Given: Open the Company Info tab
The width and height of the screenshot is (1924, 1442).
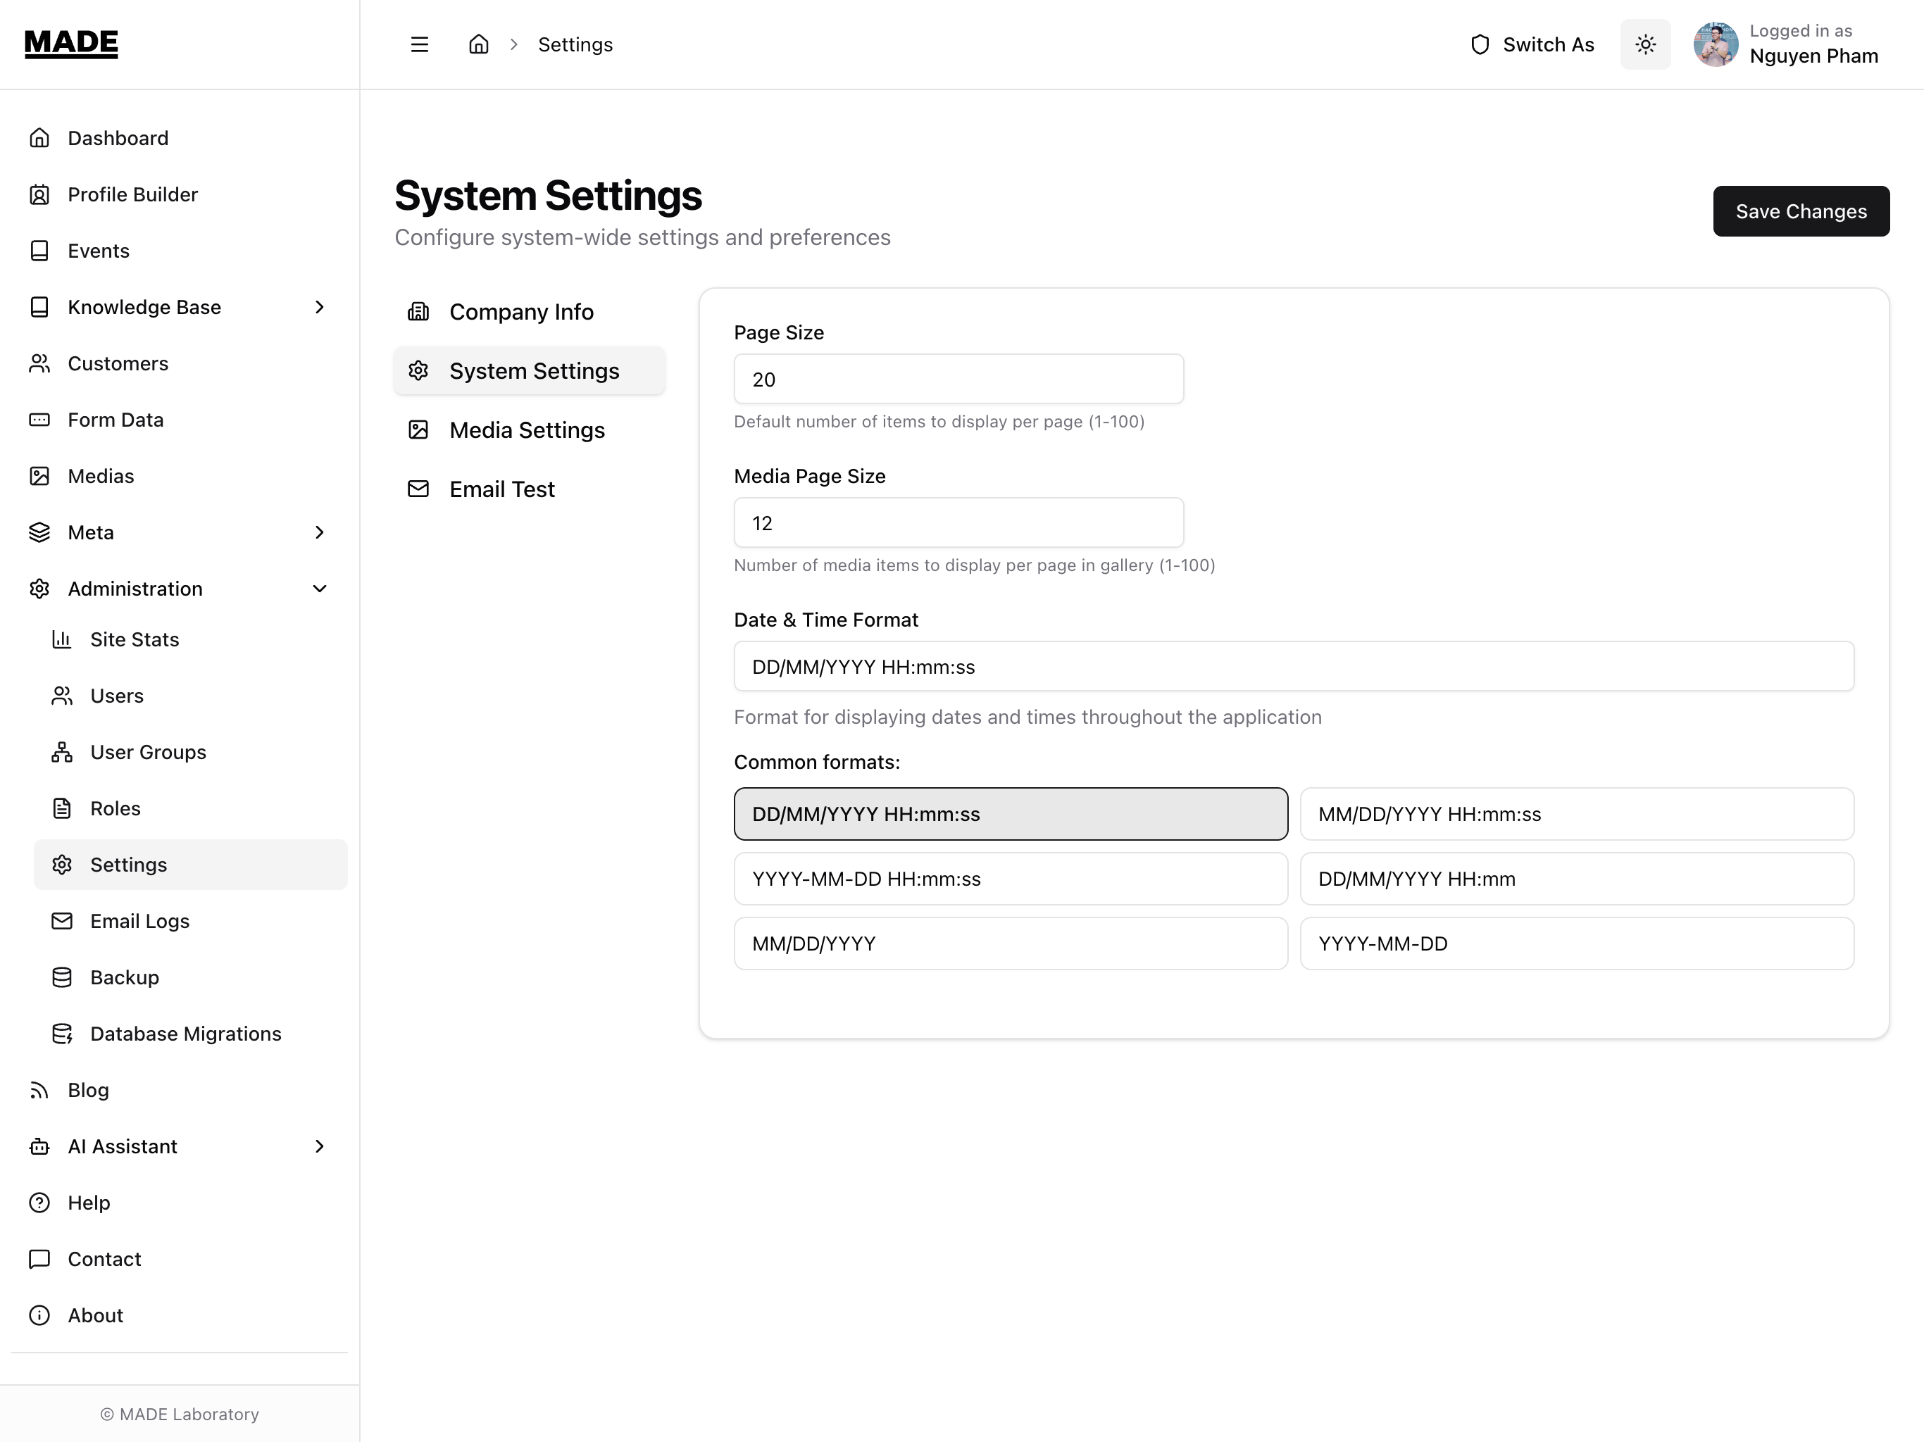Looking at the screenshot, I should click(x=521, y=311).
